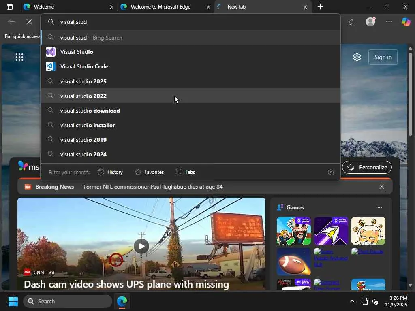Open the Windows Start menu

(x=13, y=301)
